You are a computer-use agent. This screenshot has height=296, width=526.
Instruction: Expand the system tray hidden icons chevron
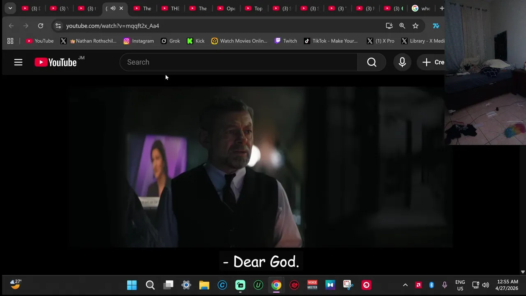[405, 285]
